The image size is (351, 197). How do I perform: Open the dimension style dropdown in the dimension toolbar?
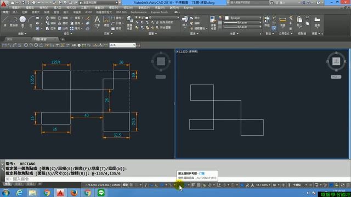click(x=122, y=45)
